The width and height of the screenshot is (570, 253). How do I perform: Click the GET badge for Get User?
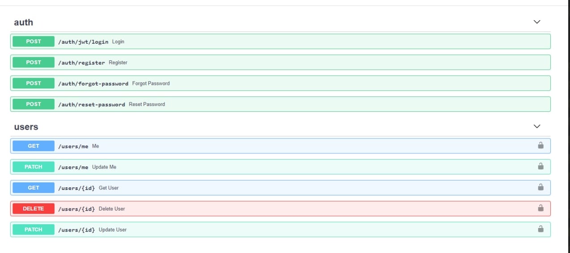click(34, 188)
